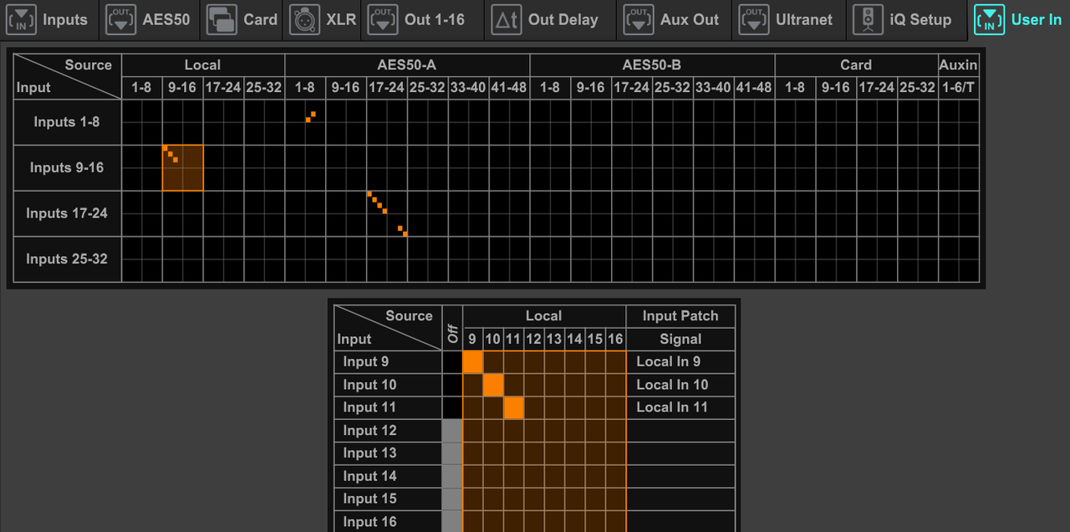Patch Input 15 to Local 15
Screen dimensions: 1070x532
pos(595,499)
